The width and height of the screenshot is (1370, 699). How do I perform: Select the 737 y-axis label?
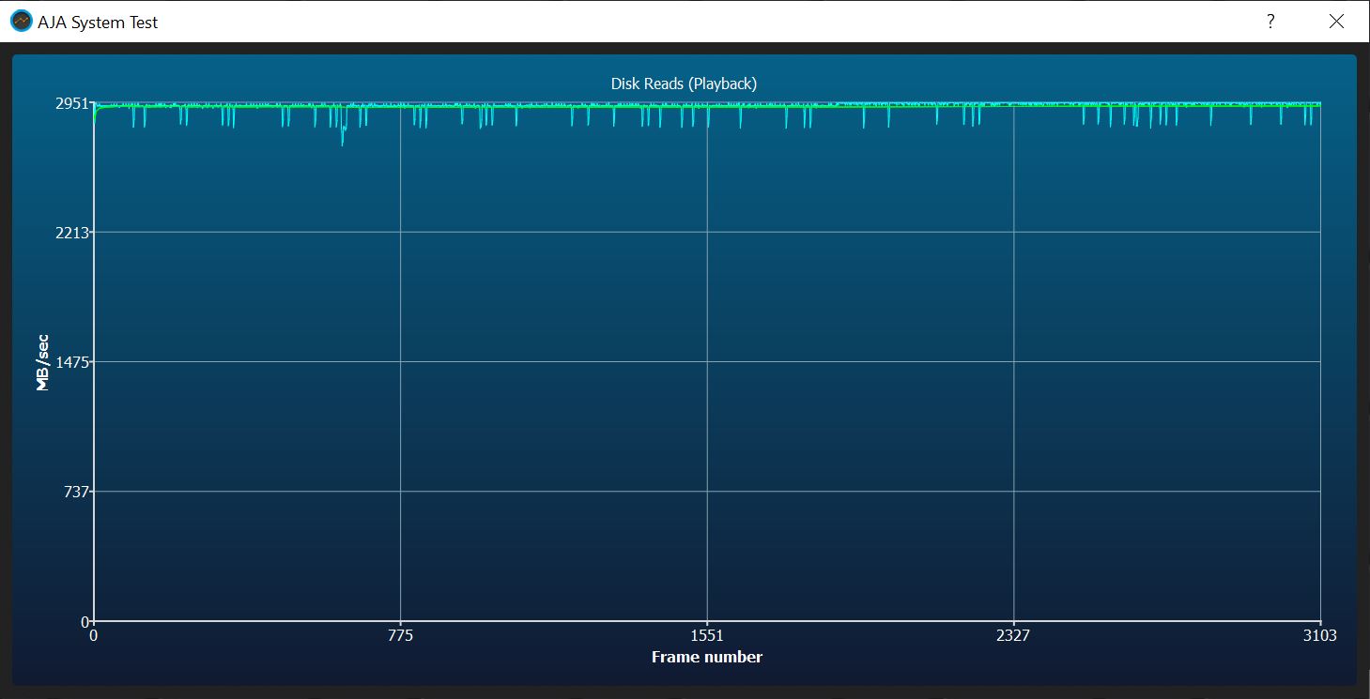[78, 492]
